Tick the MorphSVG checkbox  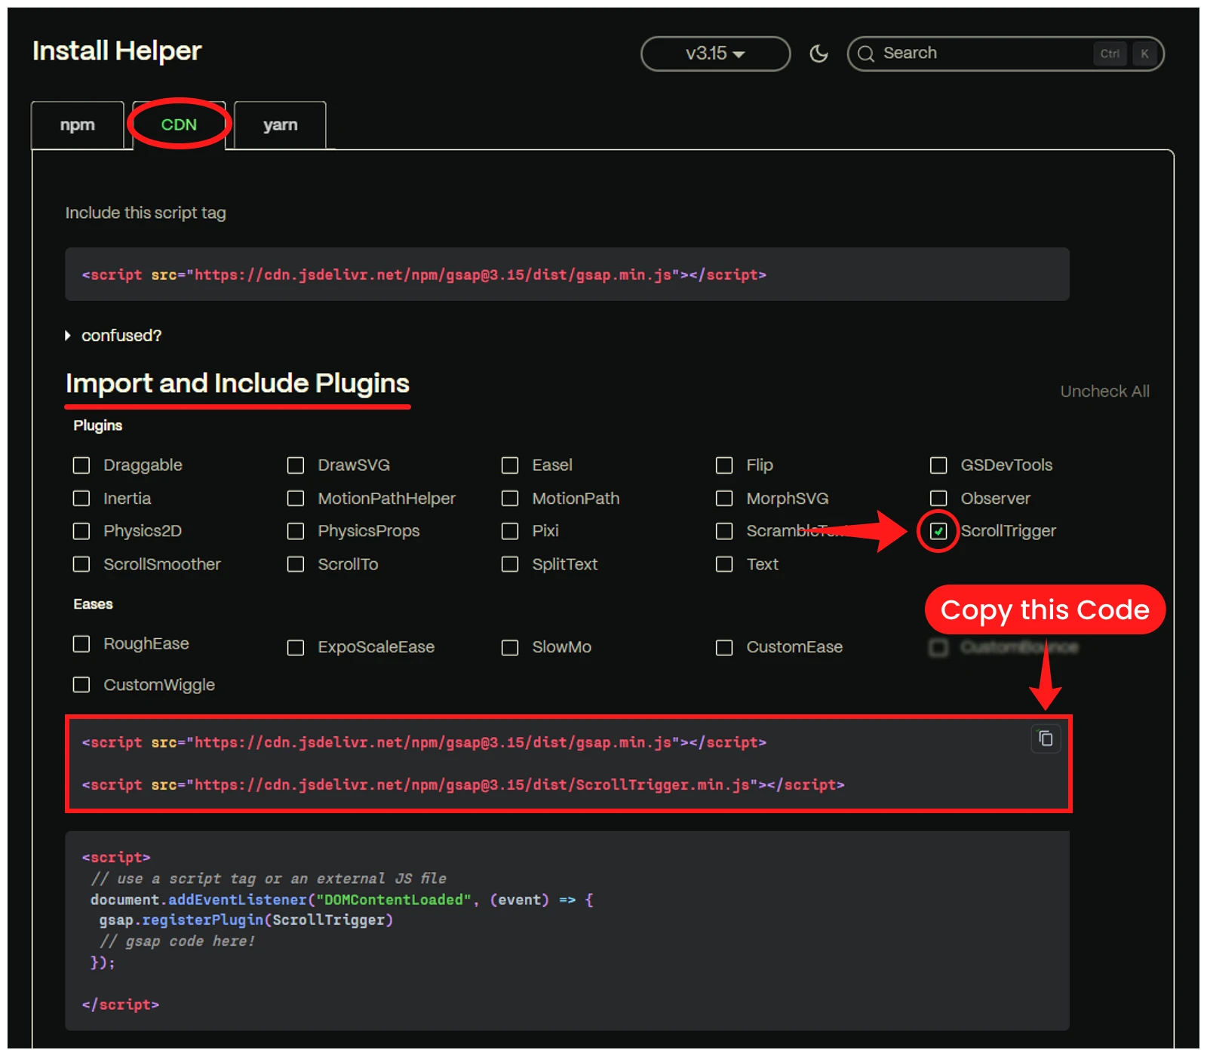[724, 499]
